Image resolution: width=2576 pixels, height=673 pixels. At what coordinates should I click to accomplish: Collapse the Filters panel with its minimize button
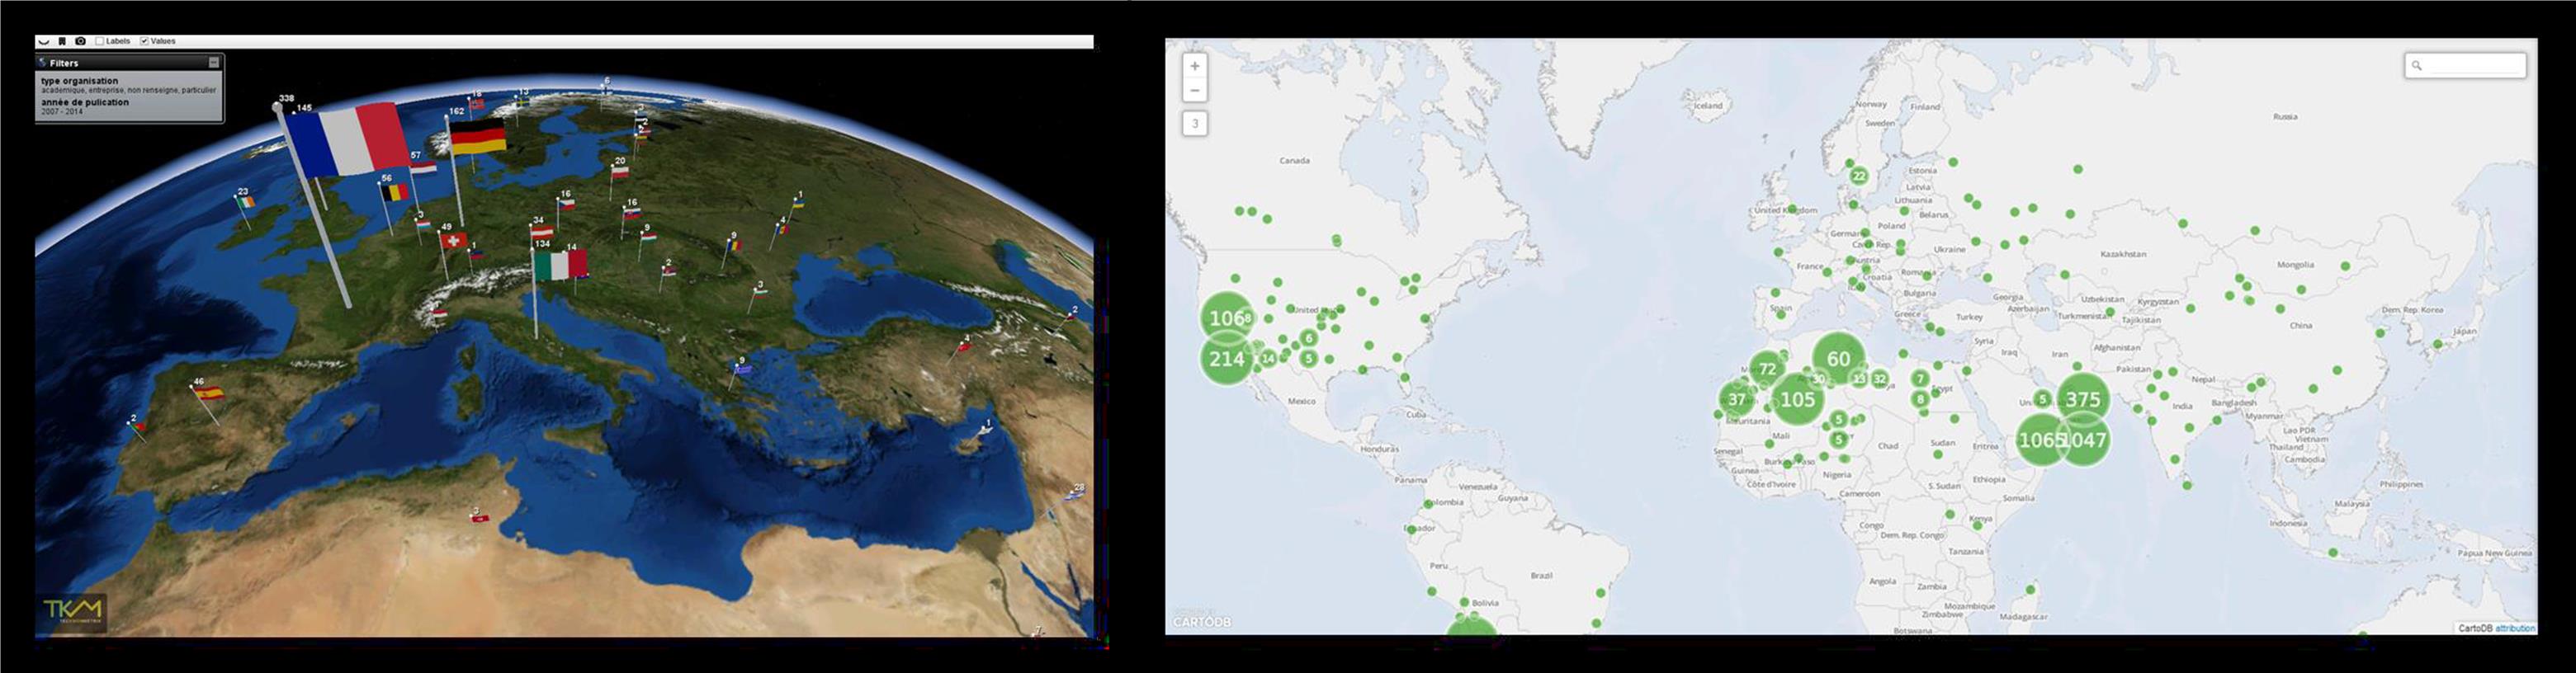pos(213,62)
